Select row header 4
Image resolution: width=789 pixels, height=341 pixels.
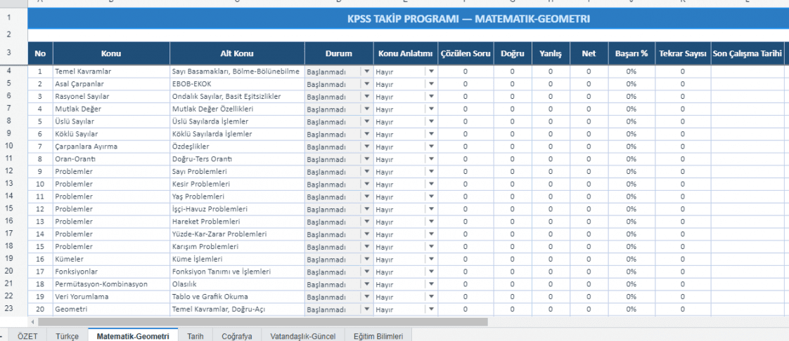click(10, 71)
